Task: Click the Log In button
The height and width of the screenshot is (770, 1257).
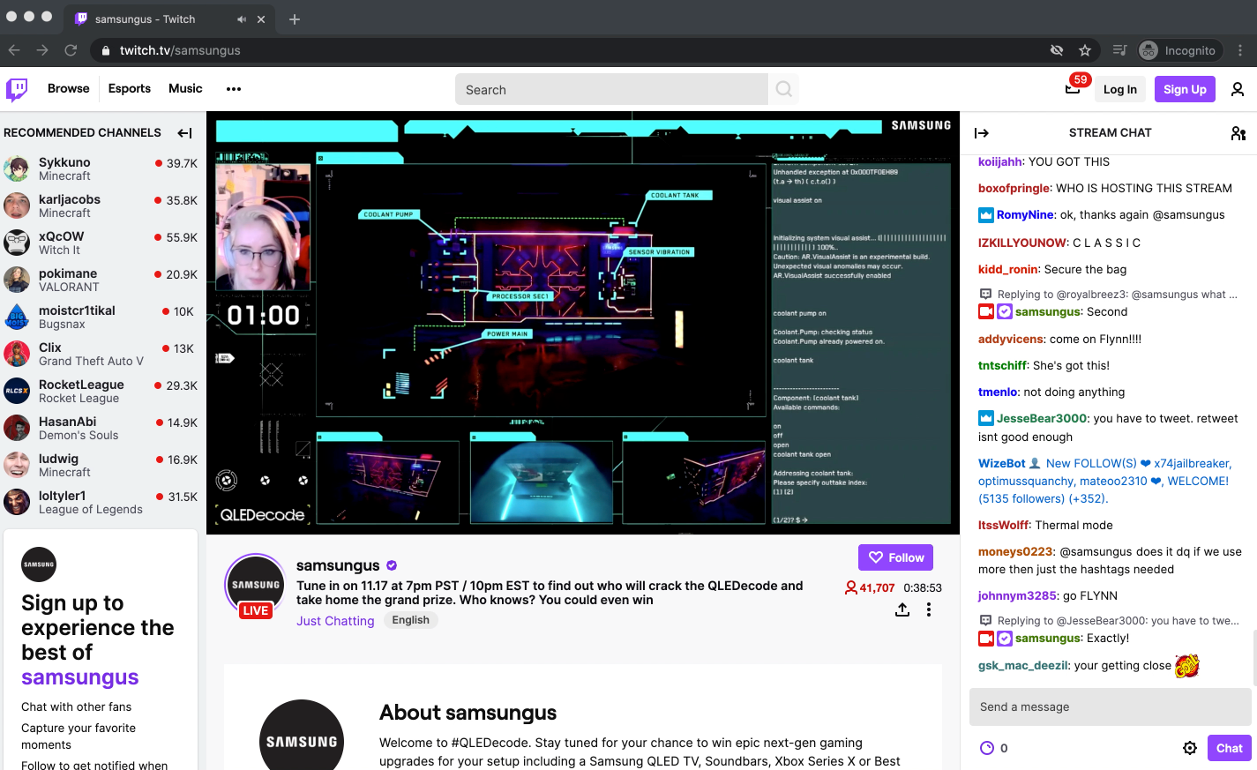Action: 1120,89
